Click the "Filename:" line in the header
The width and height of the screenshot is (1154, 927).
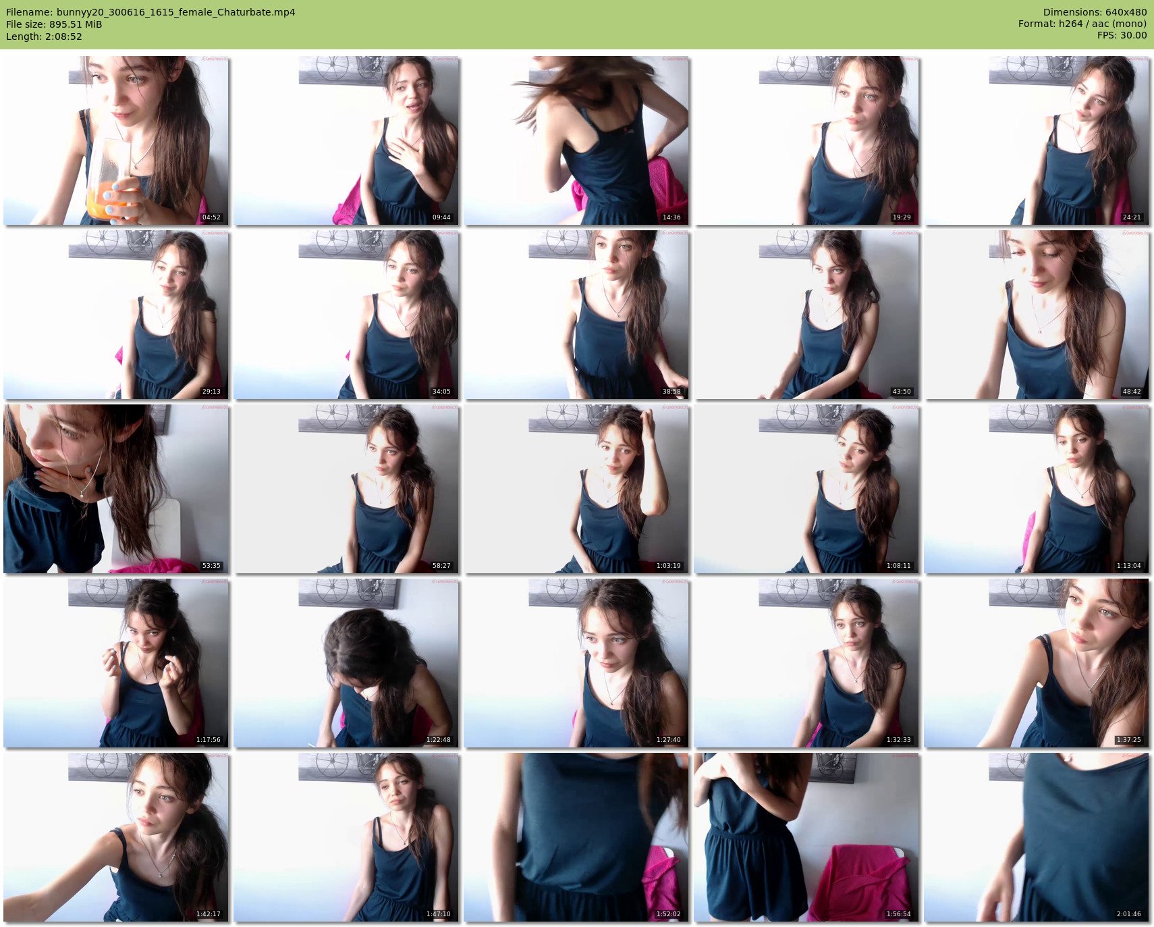(150, 12)
